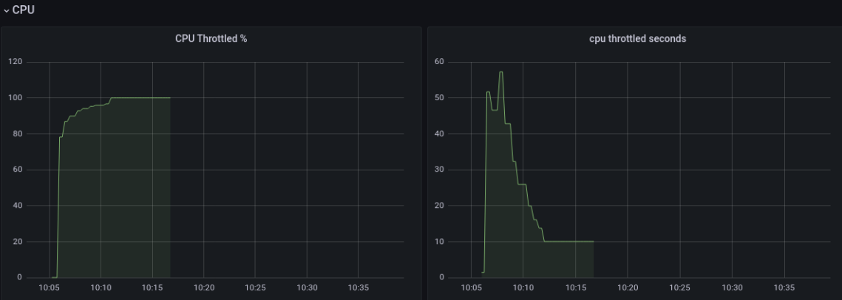The width and height of the screenshot is (842, 300).
Task: Click the CPU row title
Action: (x=23, y=10)
